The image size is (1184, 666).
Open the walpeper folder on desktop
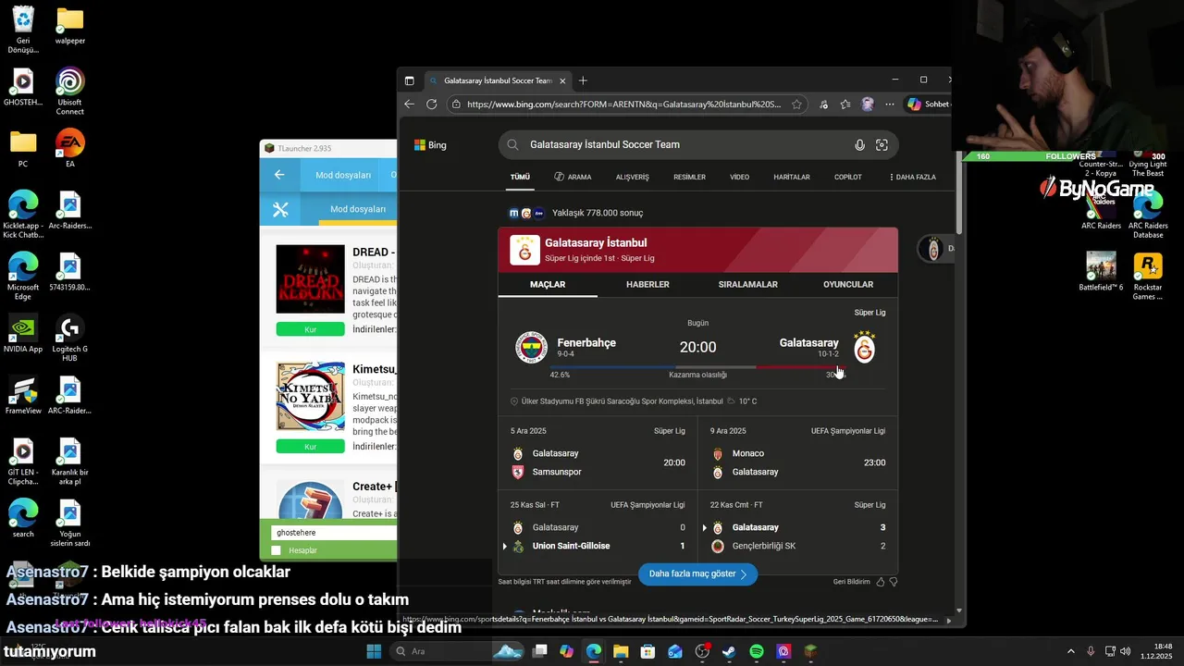[69, 26]
